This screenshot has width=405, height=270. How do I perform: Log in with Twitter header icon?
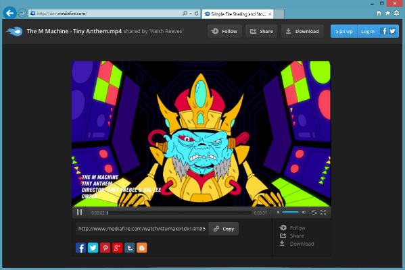coord(392,32)
